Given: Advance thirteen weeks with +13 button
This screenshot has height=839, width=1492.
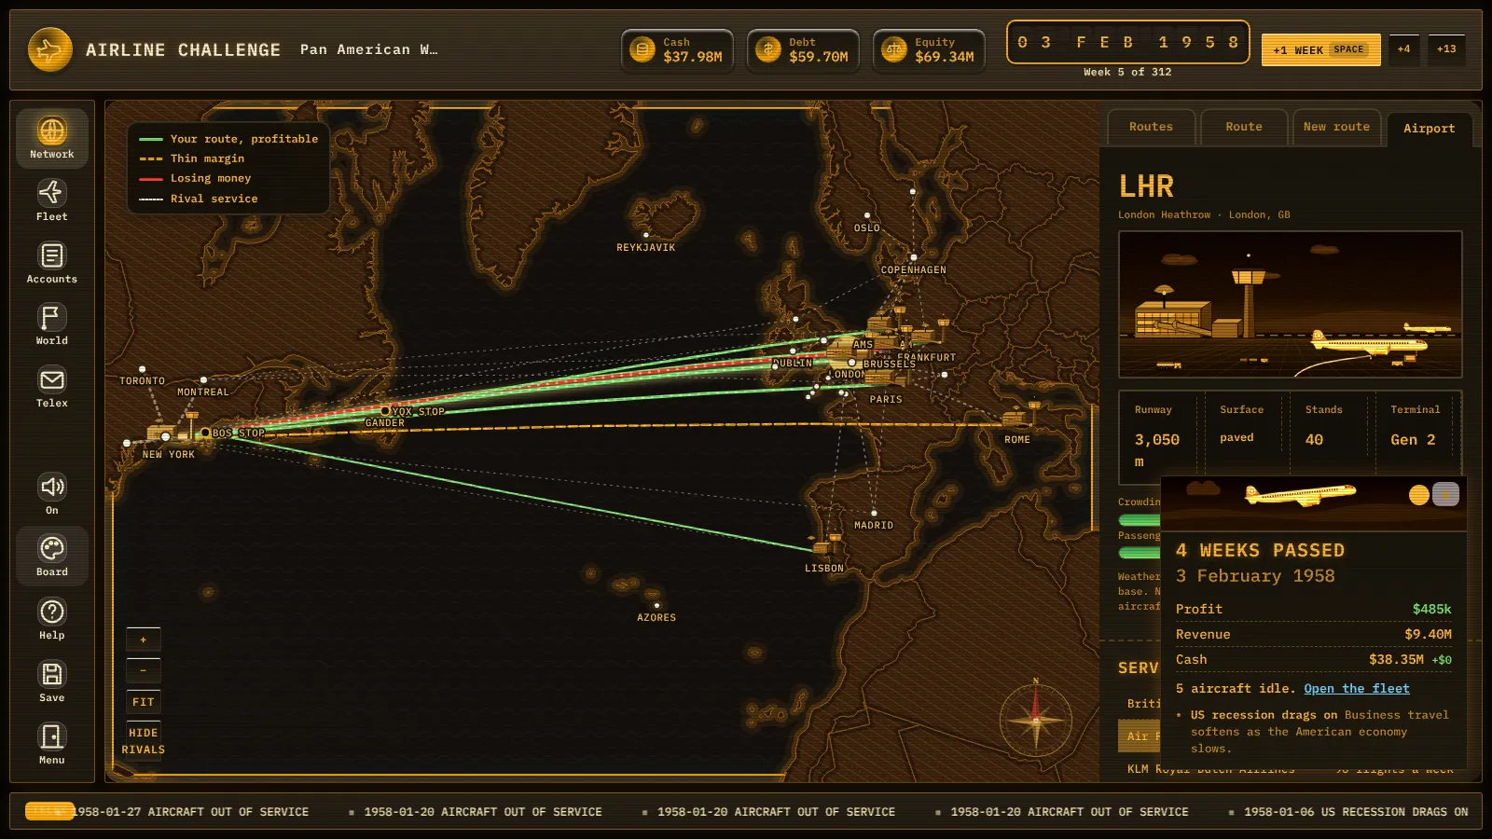Looking at the screenshot, I should [x=1446, y=49].
